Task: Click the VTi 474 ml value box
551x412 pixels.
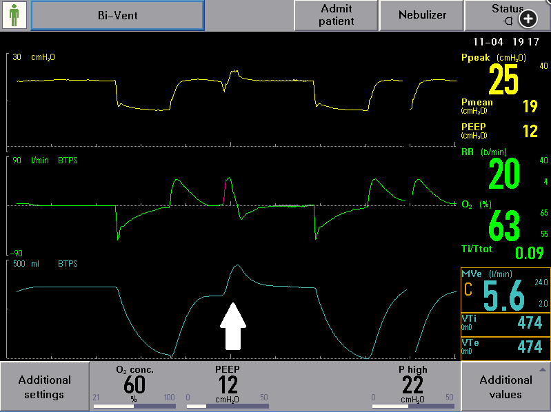Action: (x=505, y=324)
